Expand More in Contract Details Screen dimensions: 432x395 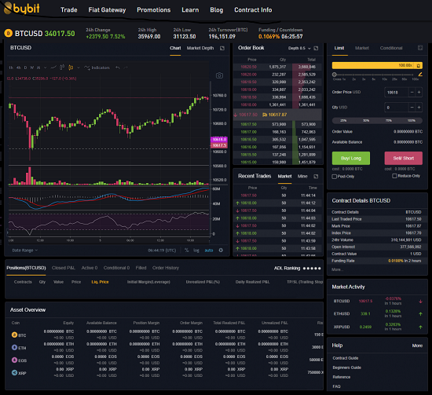pos(338,269)
